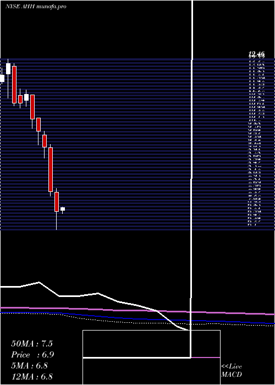
Task: Click the last small white candlestick
Action: [63, 209]
